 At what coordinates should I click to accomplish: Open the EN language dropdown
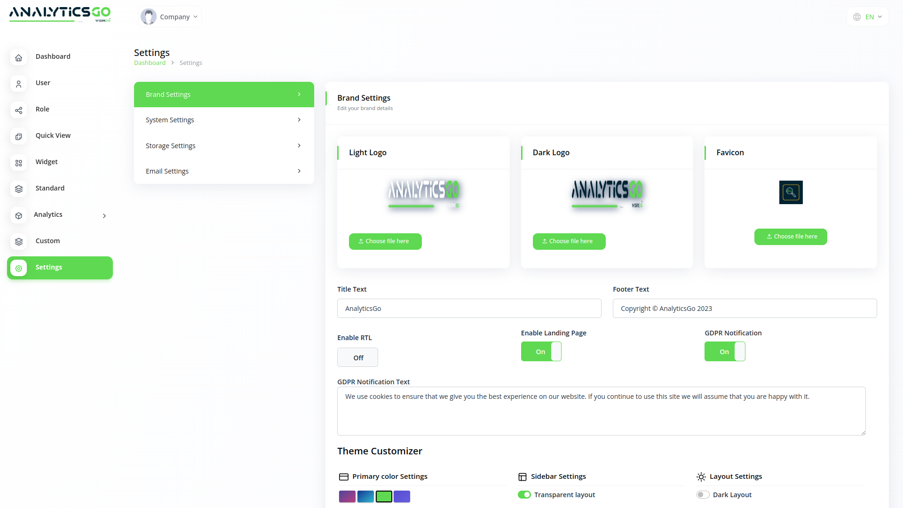coord(868,17)
